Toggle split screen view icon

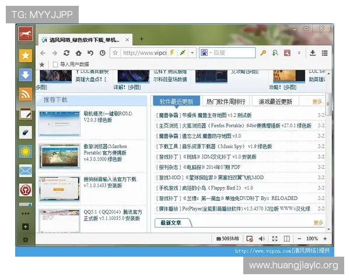click(x=287, y=239)
